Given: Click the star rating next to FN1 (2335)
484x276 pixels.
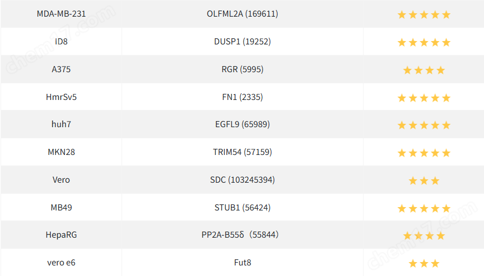Looking at the screenshot, I should point(423,98).
